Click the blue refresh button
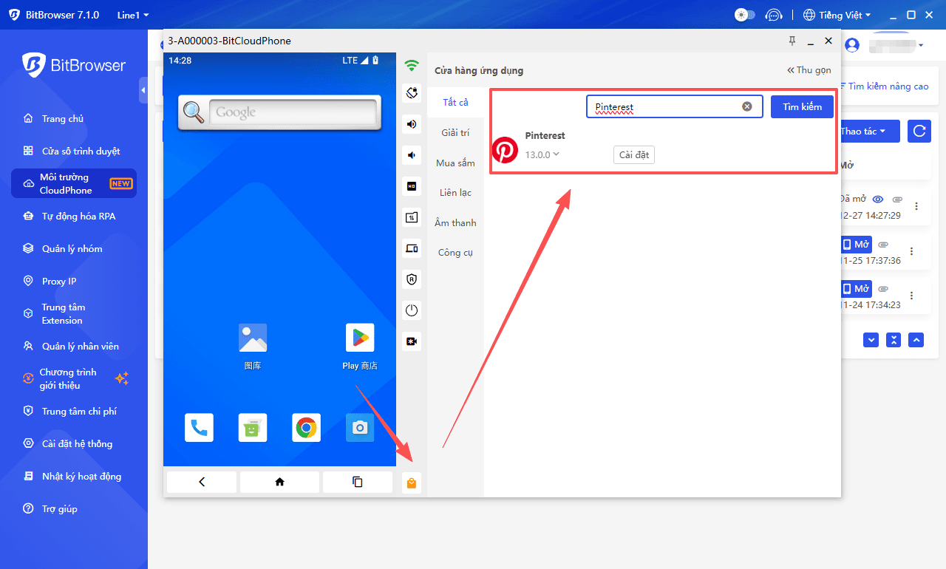 (x=919, y=131)
